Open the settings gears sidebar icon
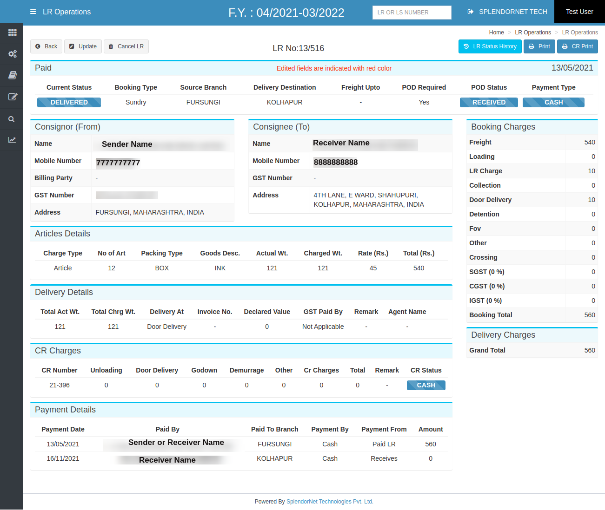The image size is (605, 510). click(13, 54)
